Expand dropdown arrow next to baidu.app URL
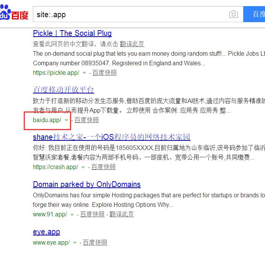 click(x=66, y=120)
